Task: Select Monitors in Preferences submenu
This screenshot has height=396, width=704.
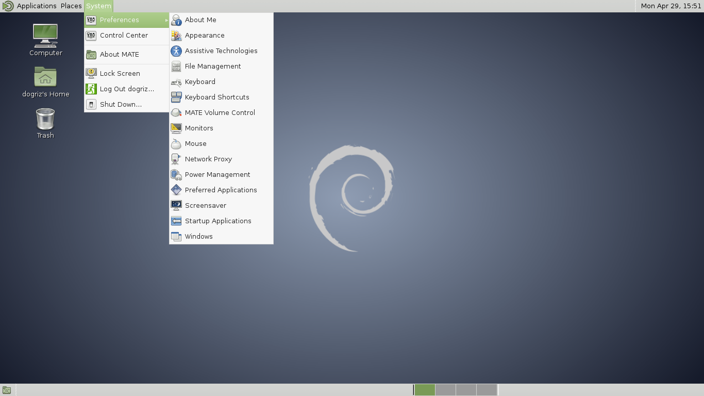Action: pos(221,128)
